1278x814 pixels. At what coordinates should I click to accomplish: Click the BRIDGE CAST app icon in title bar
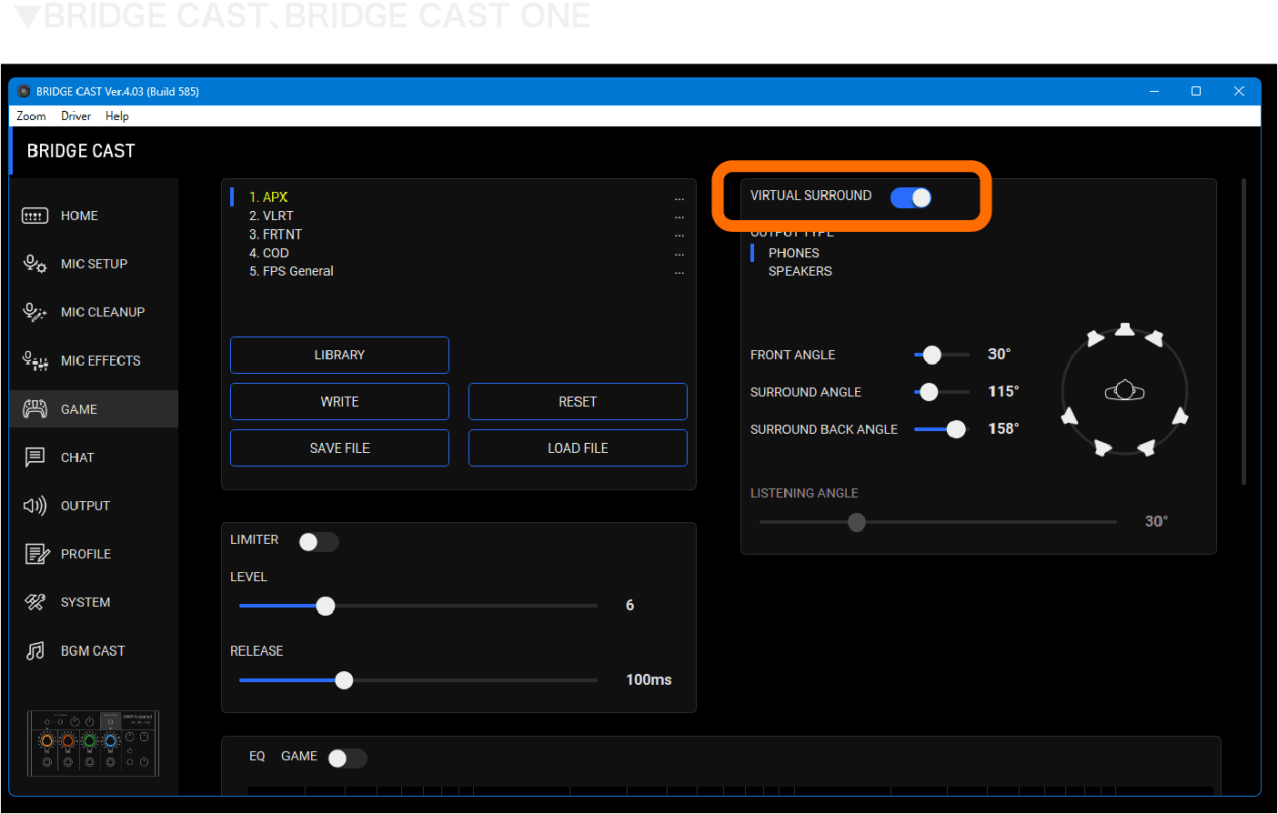click(24, 91)
